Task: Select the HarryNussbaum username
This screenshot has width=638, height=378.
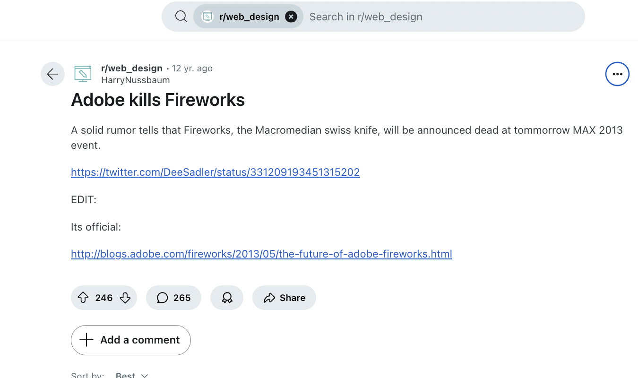Action: pyautogui.click(x=135, y=80)
